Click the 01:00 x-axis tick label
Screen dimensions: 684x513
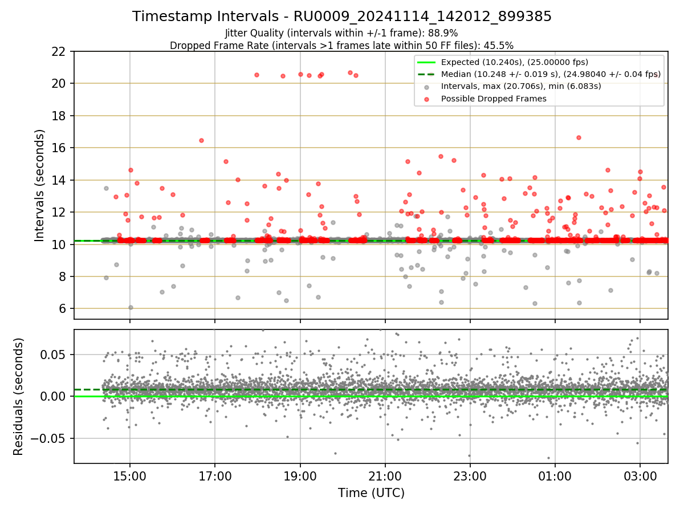555,475
